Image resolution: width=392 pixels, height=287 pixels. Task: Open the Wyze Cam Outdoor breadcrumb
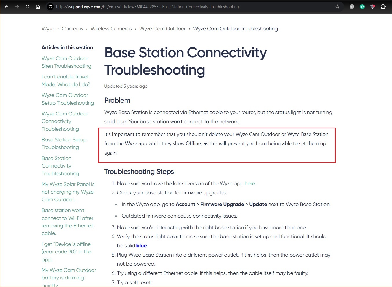(x=162, y=29)
